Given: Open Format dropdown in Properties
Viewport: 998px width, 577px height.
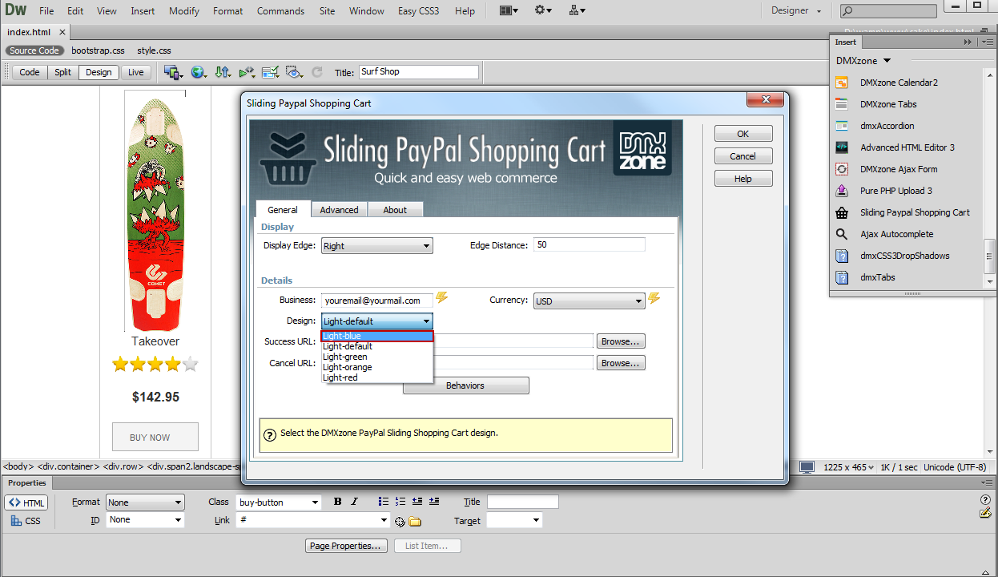Looking at the screenshot, I should [x=145, y=502].
